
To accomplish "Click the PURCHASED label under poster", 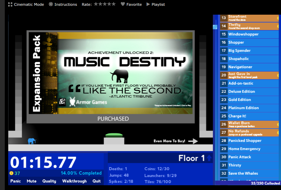I will [113, 119].
